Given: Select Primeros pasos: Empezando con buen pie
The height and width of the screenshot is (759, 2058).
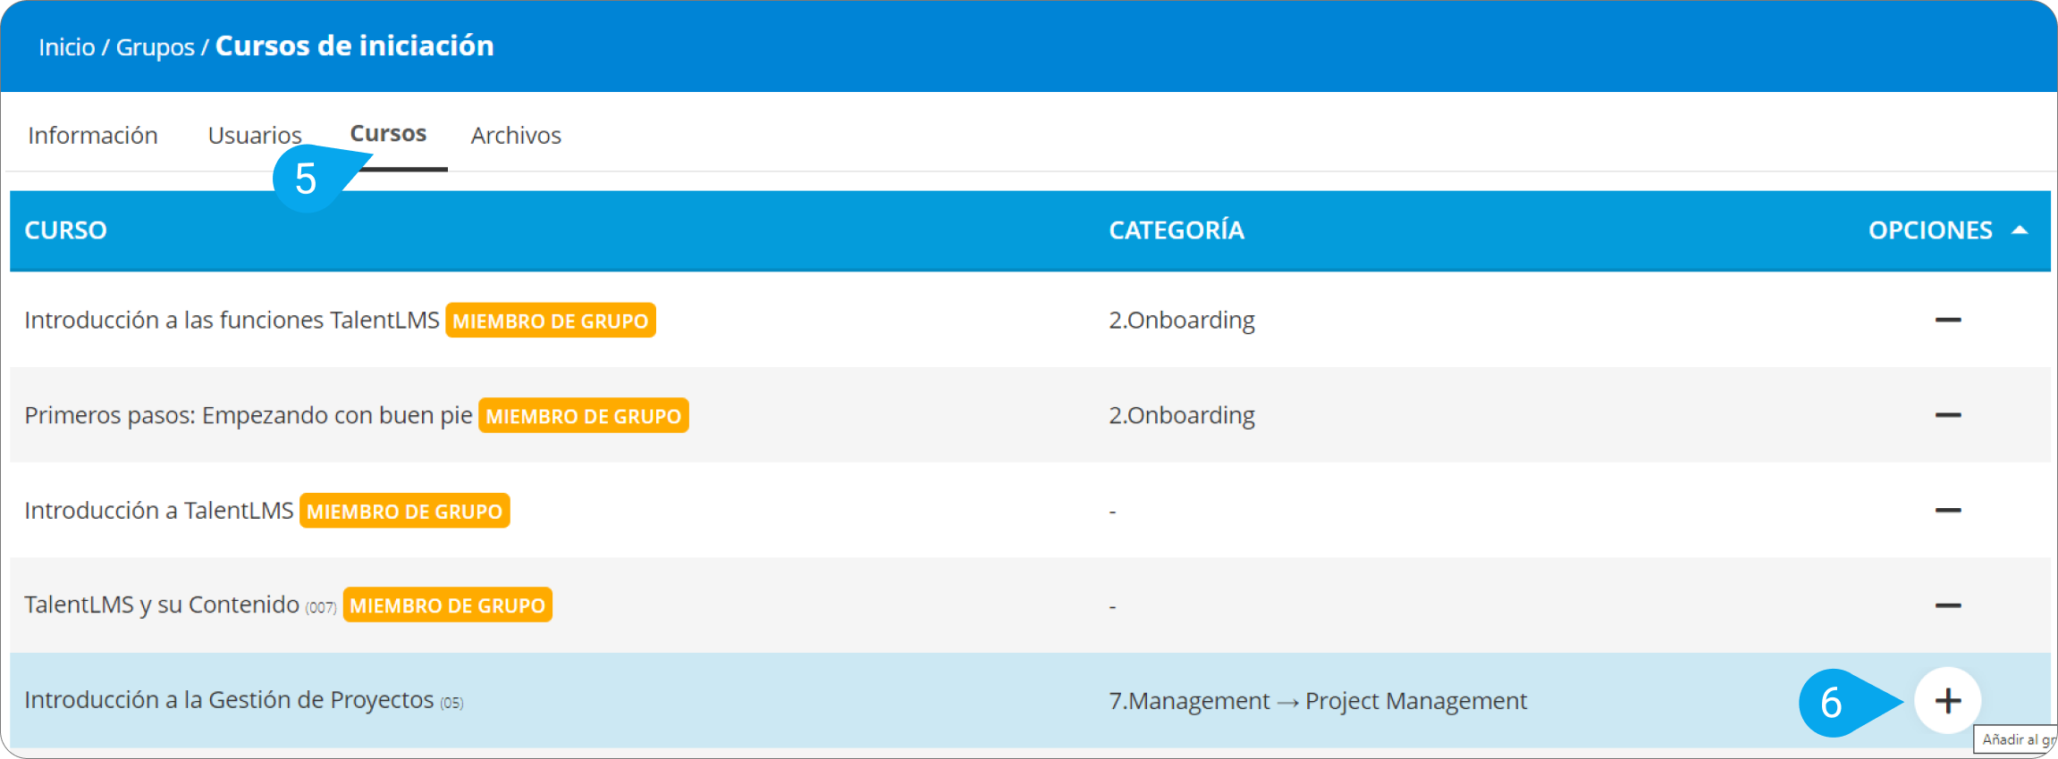Looking at the screenshot, I should (249, 415).
